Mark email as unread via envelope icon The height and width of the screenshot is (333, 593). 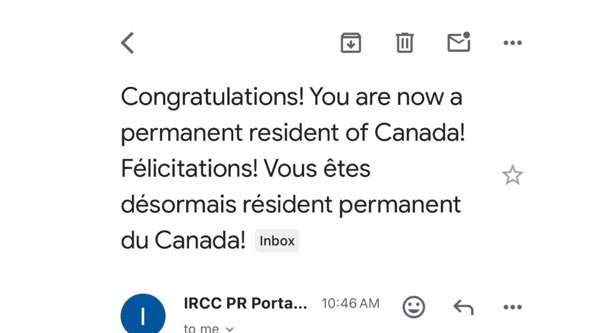tap(459, 42)
